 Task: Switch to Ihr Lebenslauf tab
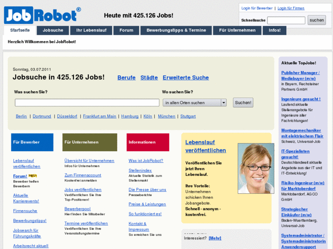pos(91,30)
